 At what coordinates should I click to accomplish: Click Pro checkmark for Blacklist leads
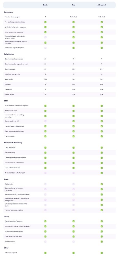coord(73,136)
